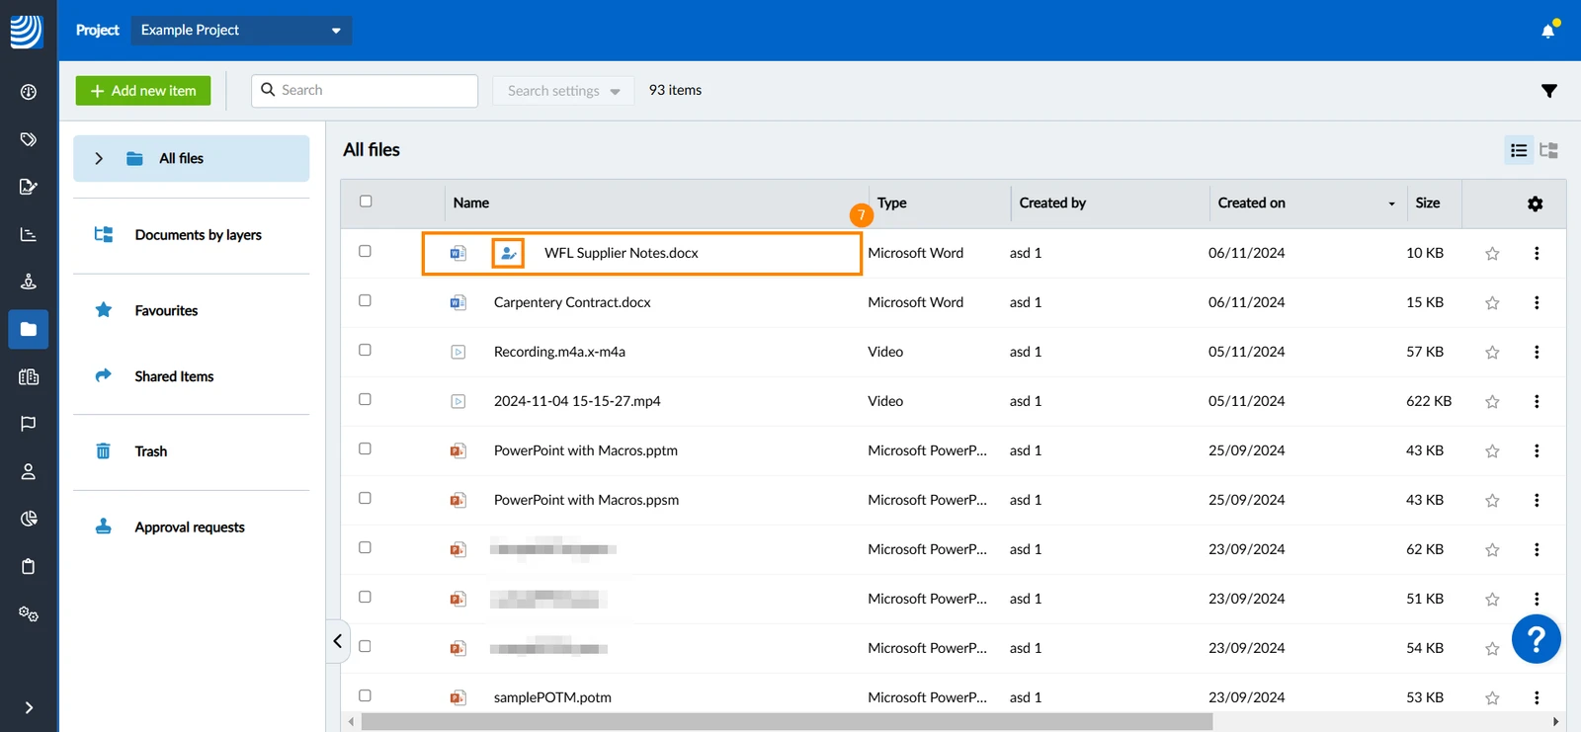The image size is (1581, 732).
Task: Open column settings gear in table header
Action: pyautogui.click(x=1535, y=203)
